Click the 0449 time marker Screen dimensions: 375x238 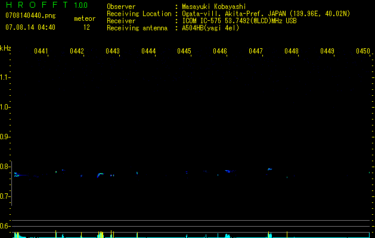coord(327,51)
